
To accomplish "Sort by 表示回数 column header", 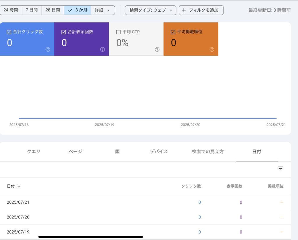I will click(x=234, y=186).
